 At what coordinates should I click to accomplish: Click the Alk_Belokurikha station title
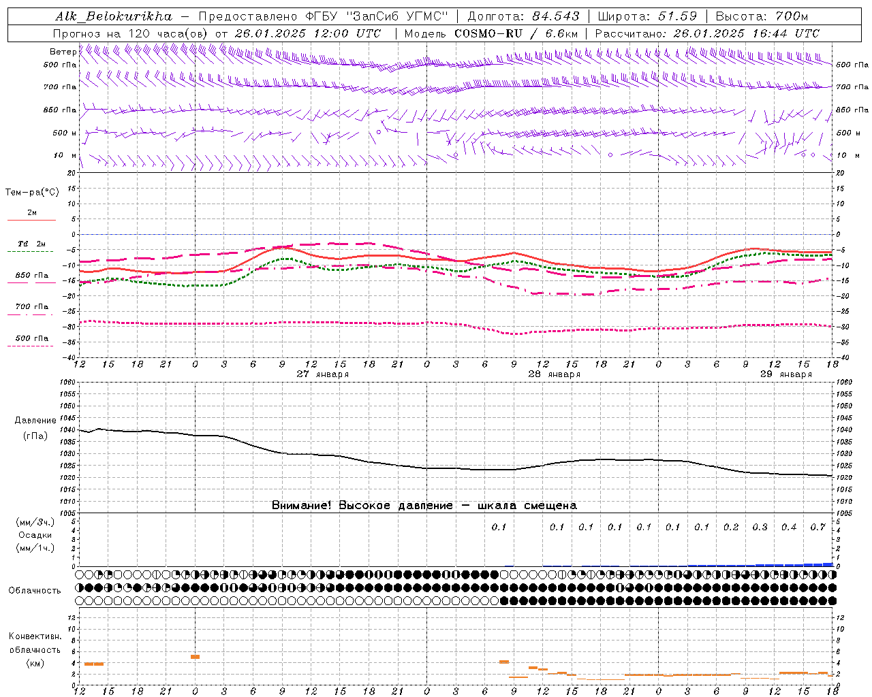114,16
